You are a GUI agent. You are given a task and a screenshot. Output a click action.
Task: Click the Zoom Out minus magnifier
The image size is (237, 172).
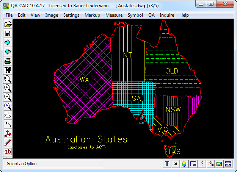(8, 97)
